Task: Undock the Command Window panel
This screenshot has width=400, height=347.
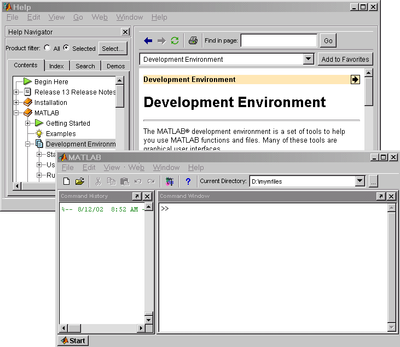Action: coord(381,196)
